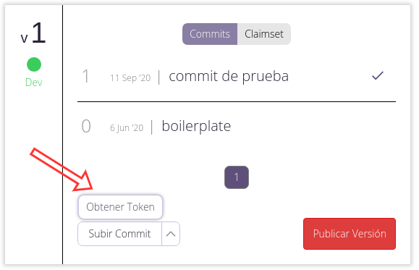Screen dimensions: 419x270
Task: Select commit number 1 index
Action: pos(86,76)
